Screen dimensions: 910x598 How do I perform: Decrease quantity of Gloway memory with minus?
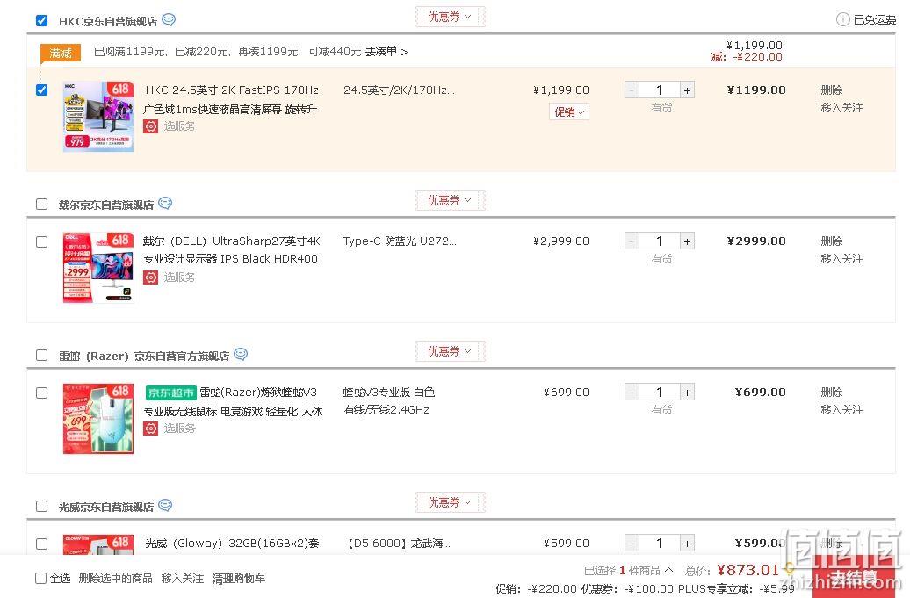pos(632,543)
